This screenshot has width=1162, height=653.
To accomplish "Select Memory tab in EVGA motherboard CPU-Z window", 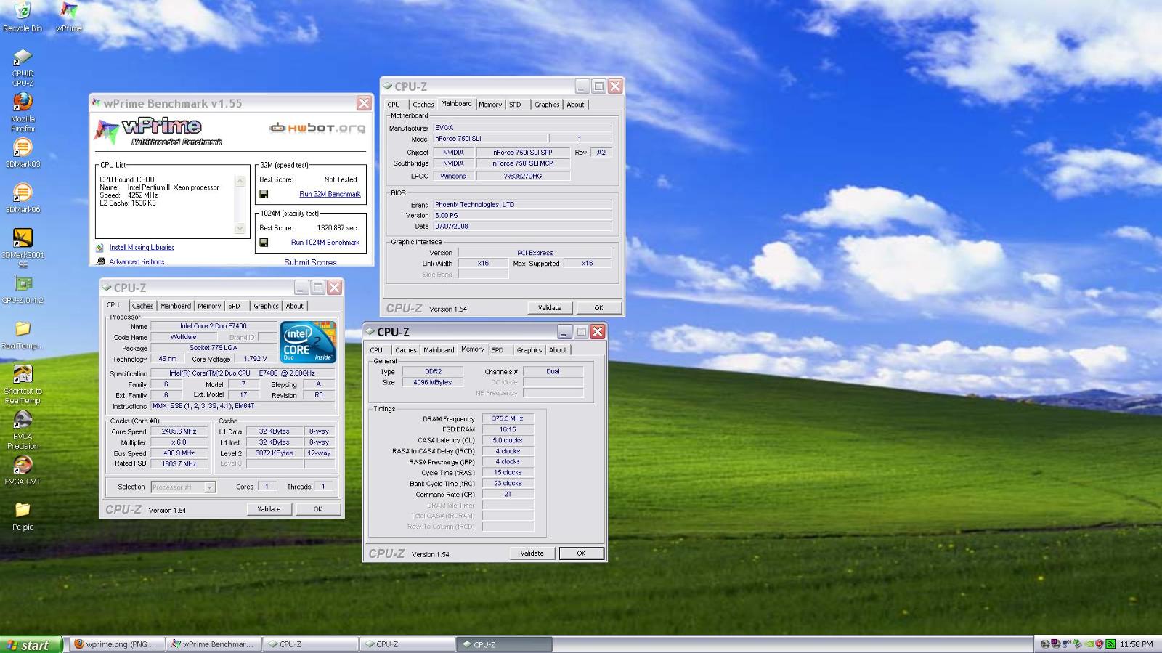I will click(490, 105).
